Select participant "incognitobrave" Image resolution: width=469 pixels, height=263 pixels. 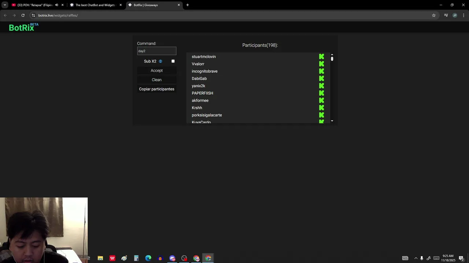(204, 71)
